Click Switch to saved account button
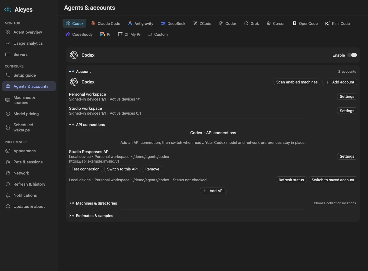 point(333,180)
